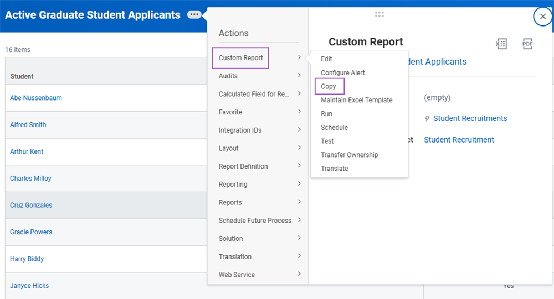554x299 pixels.
Task: Grab the popup drag handle dots
Action: coord(379,14)
